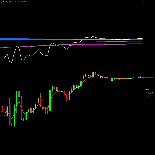Click the red candle with the longest upper wick
This screenshot has width=155, height=155.
[19, 94]
